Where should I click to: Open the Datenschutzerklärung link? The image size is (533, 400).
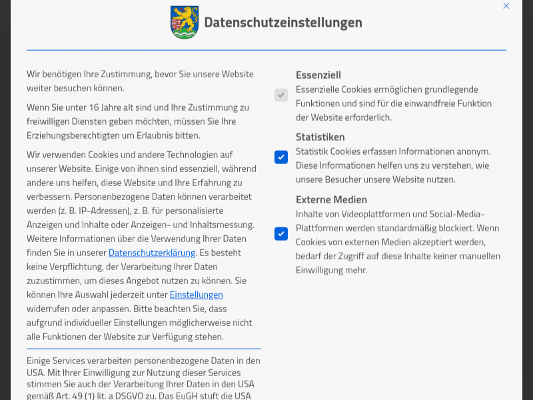pyautogui.click(x=152, y=253)
